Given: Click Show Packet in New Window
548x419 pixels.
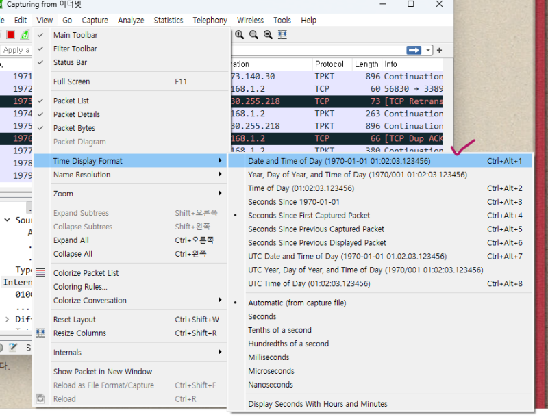Looking at the screenshot, I should 103,372.
